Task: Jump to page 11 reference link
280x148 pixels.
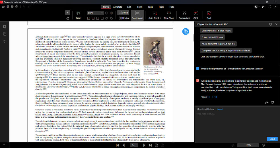Action: pyautogui.click(x=209, y=97)
